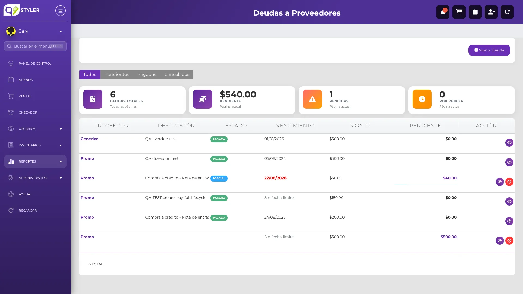Click the Checador alarm clock icon
Viewport: 523px width, 294px height.
coord(11,112)
